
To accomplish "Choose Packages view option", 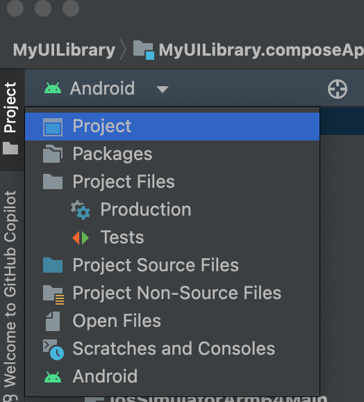I will [x=172, y=154].
